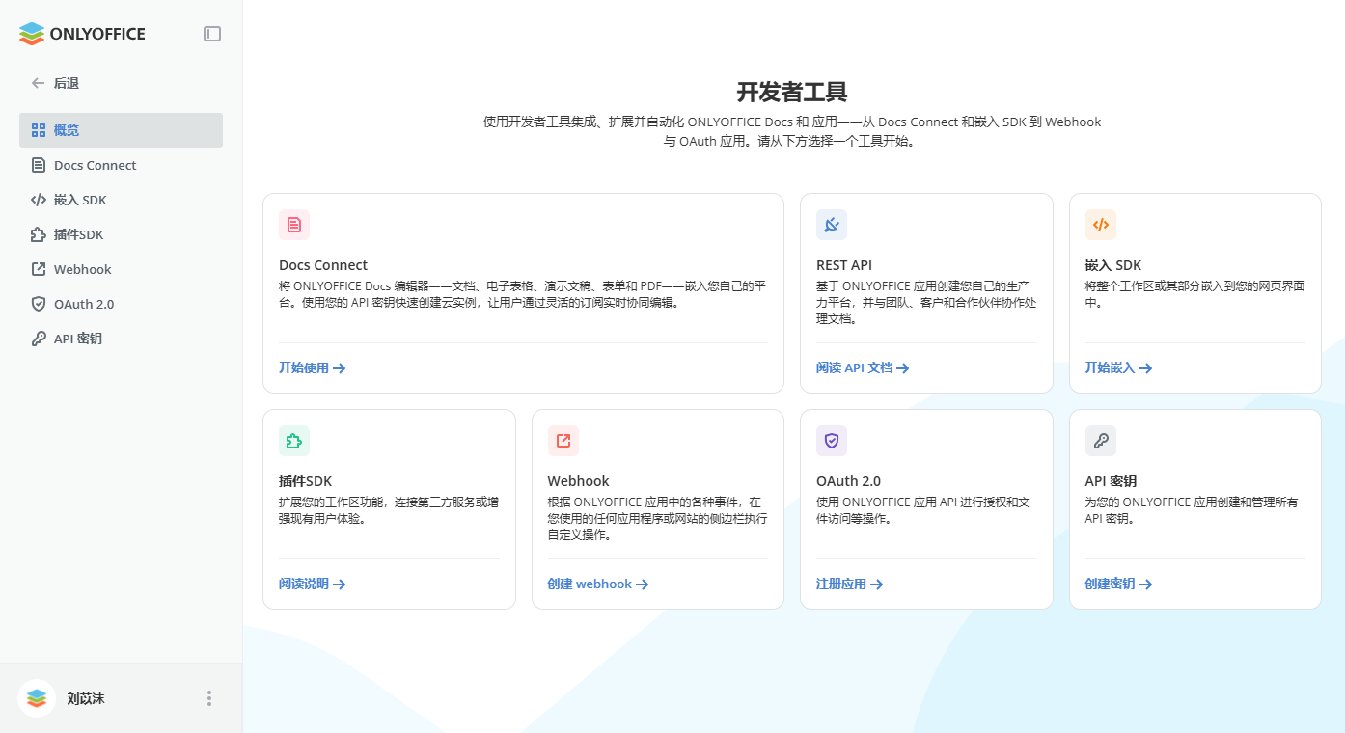Click the red Webhook card icon
This screenshot has width=1345, height=733.
tap(563, 441)
